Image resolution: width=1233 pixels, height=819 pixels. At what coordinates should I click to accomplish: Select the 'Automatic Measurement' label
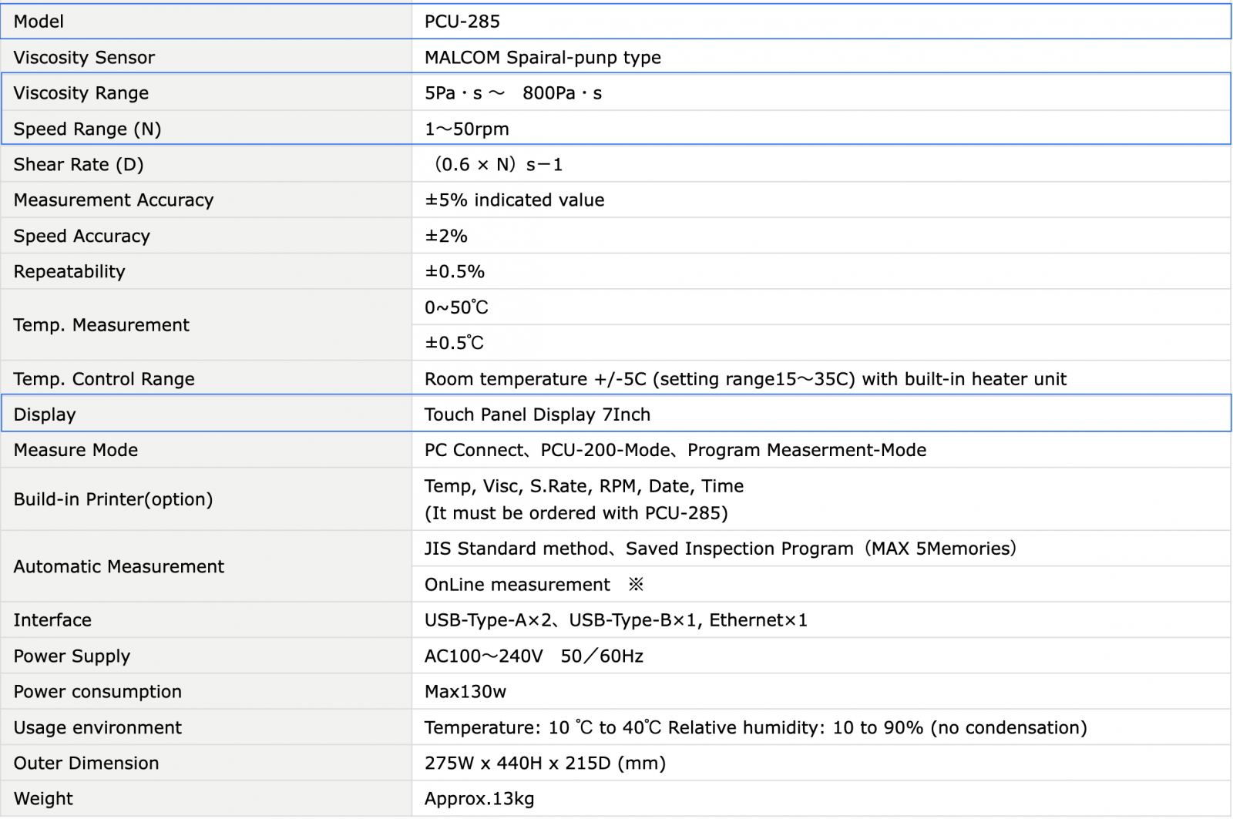[x=119, y=567]
